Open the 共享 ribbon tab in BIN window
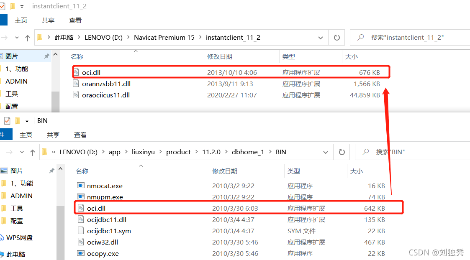470x260 pixels. pyautogui.click(x=53, y=134)
